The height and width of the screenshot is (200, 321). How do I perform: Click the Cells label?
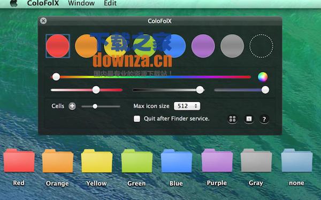pos(58,106)
